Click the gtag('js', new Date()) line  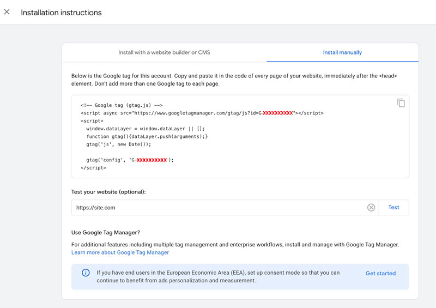[118, 144]
